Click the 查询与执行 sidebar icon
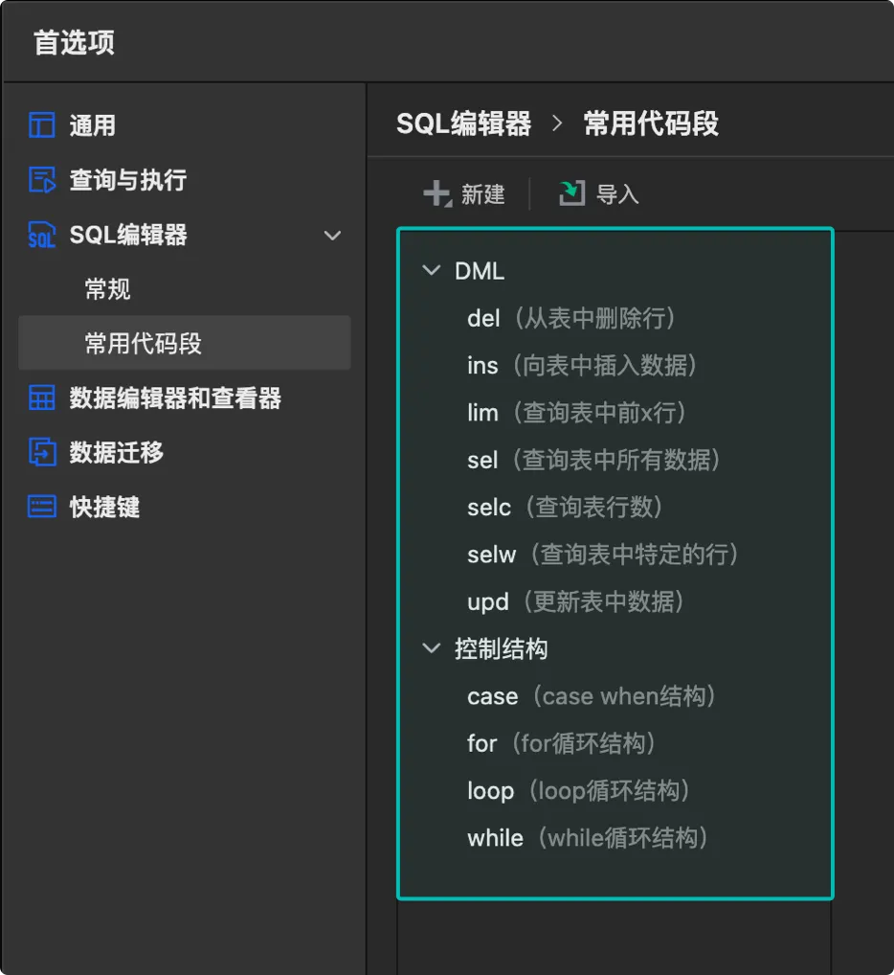This screenshot has height=975, width=894. 41,180
